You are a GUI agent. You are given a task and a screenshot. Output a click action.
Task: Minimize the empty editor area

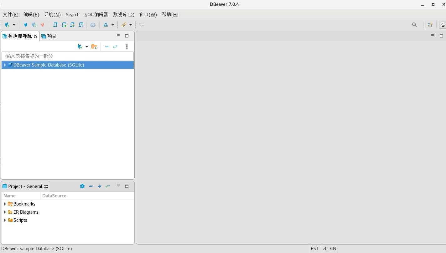(x=433, y=36)
